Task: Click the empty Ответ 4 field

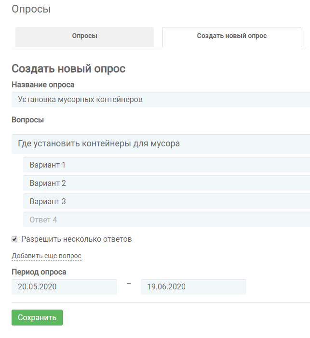Action: [x=167, y=220]
